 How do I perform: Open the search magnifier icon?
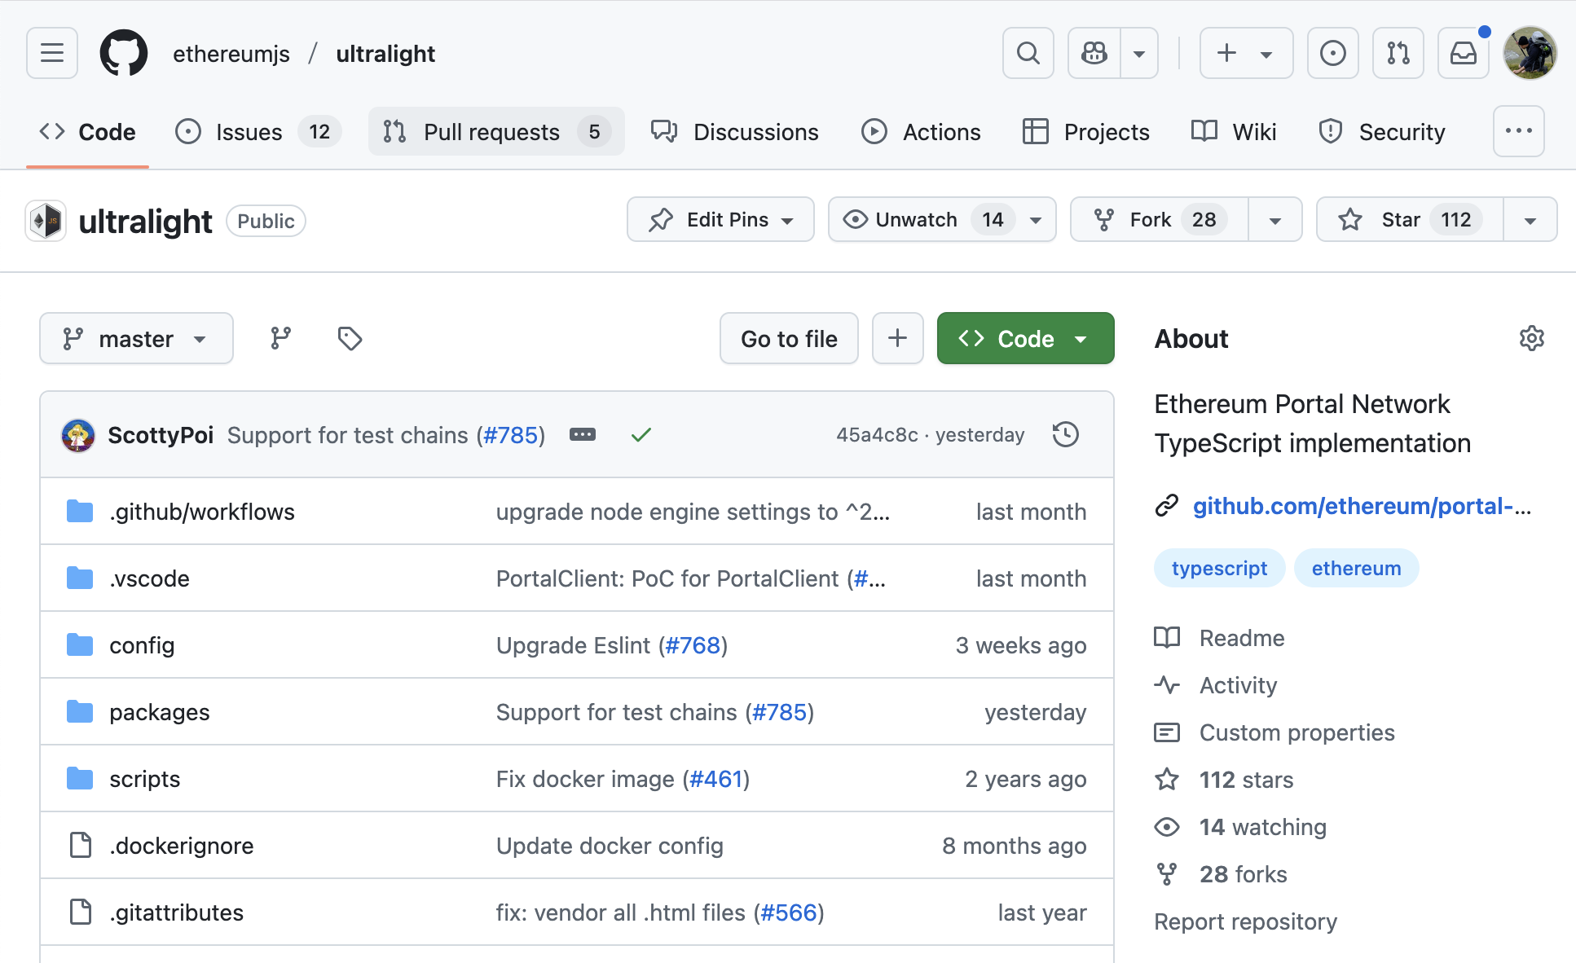(x=1028, y=52)
